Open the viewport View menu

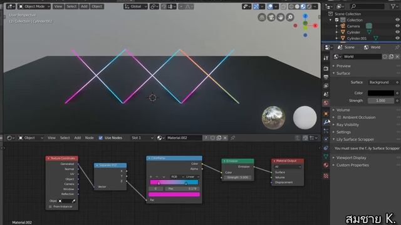click(58, 6)
